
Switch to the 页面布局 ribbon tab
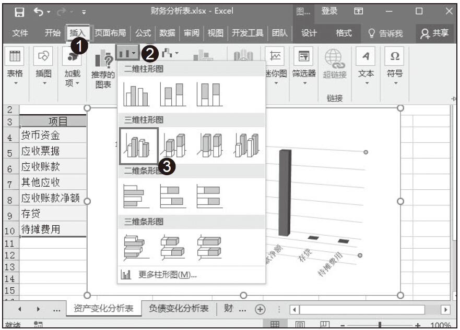[110, 33]
